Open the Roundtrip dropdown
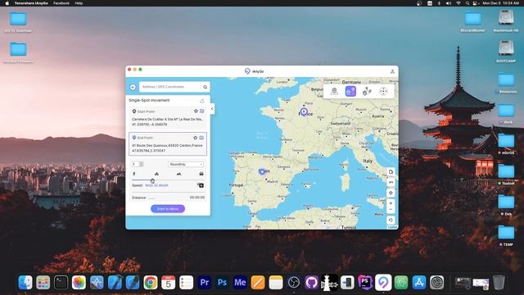 (x=186, y=164)
